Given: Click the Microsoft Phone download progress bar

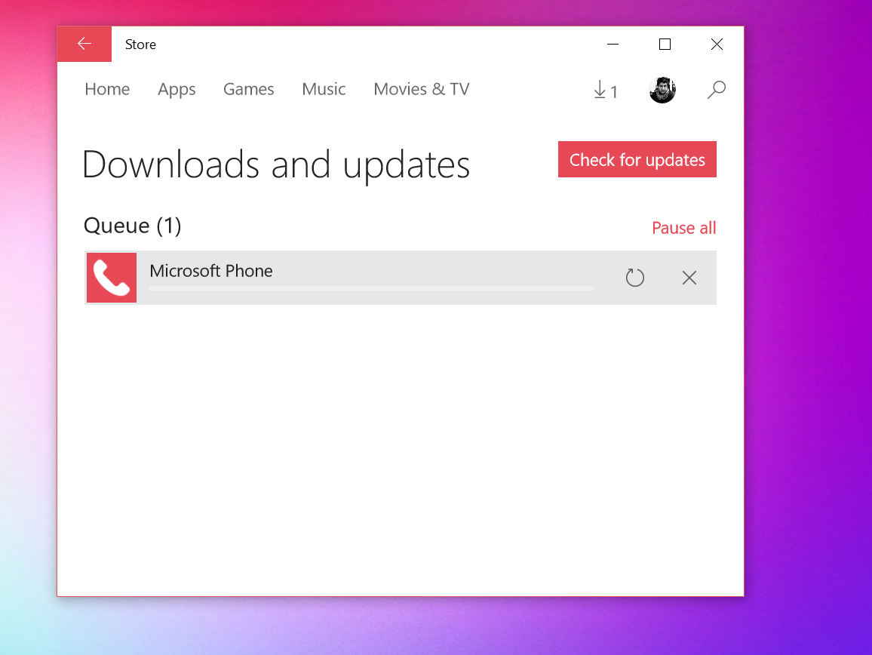Looking at the screenshot, I should pyautogui.click(x=370, y=288).
